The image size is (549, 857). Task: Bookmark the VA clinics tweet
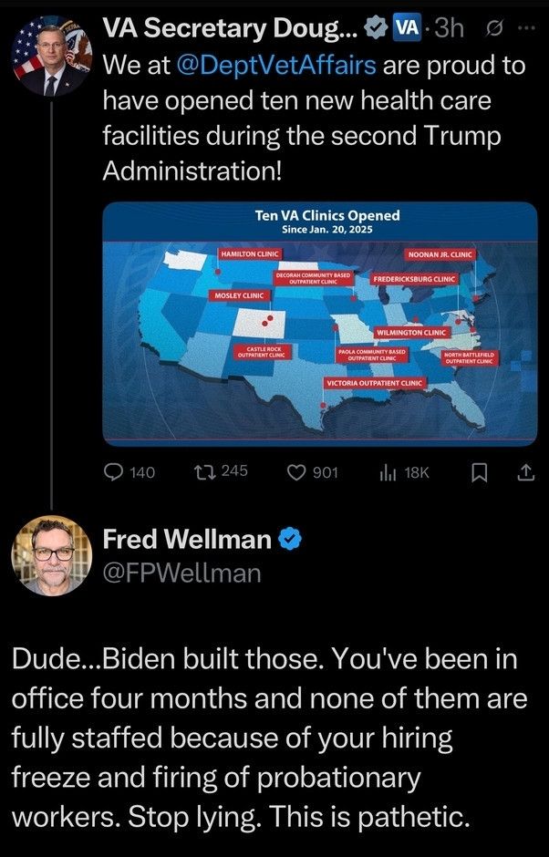(482, 471)
